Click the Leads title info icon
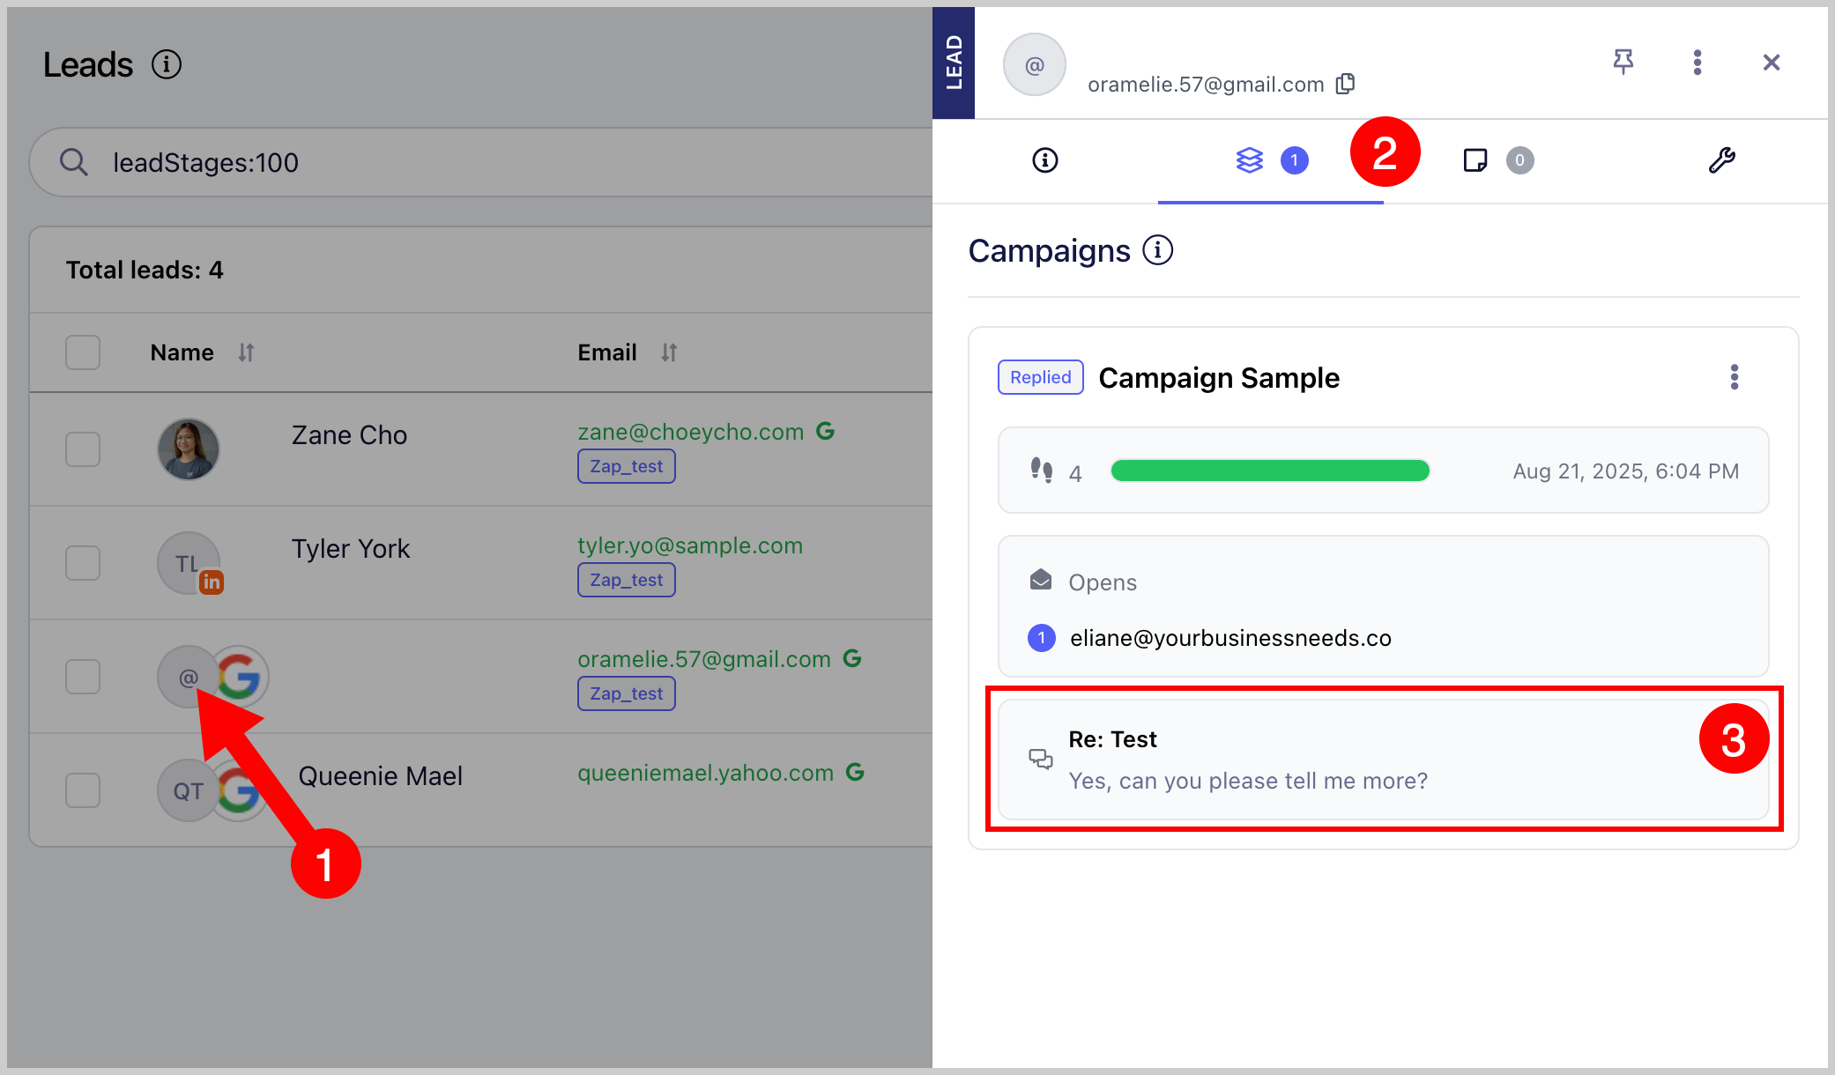This screenshot has height=1075, width=1835. (166, 64)
